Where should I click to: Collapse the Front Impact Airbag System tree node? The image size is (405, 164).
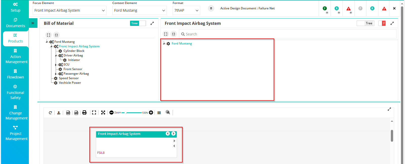pos(51,46)
